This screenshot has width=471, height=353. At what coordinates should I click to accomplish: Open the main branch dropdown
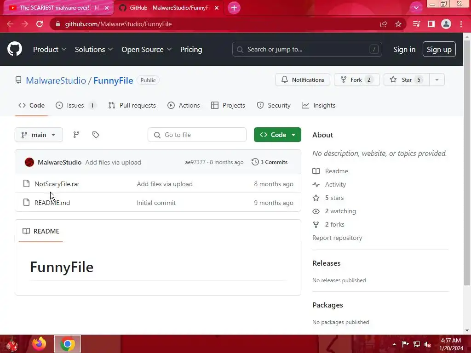click(39, 135)
